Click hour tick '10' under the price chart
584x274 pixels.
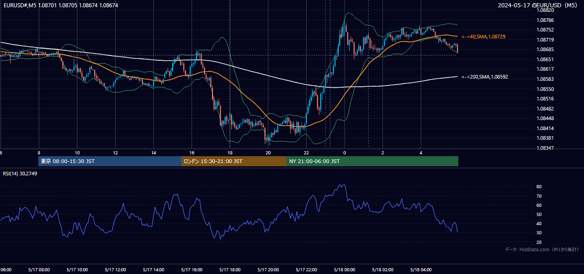(x=77, y=153)
